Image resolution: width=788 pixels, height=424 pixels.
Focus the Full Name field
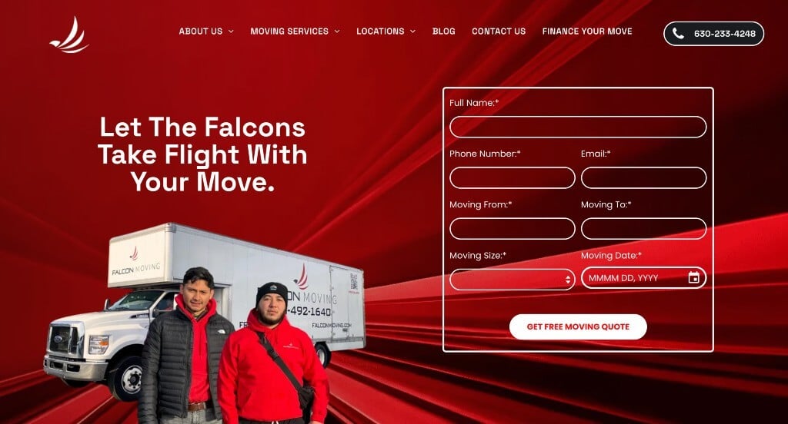click(578, 127)
